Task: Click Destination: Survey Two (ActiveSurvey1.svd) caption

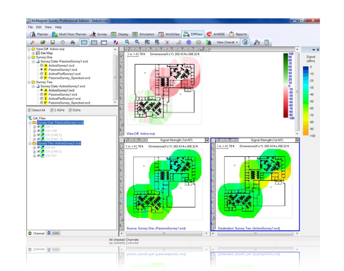Action: (x=249, y=228)
